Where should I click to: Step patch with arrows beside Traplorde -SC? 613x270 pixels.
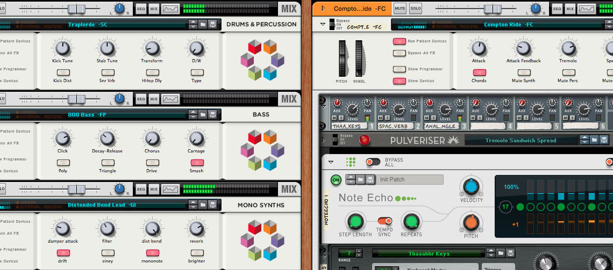tap(193, 25)
